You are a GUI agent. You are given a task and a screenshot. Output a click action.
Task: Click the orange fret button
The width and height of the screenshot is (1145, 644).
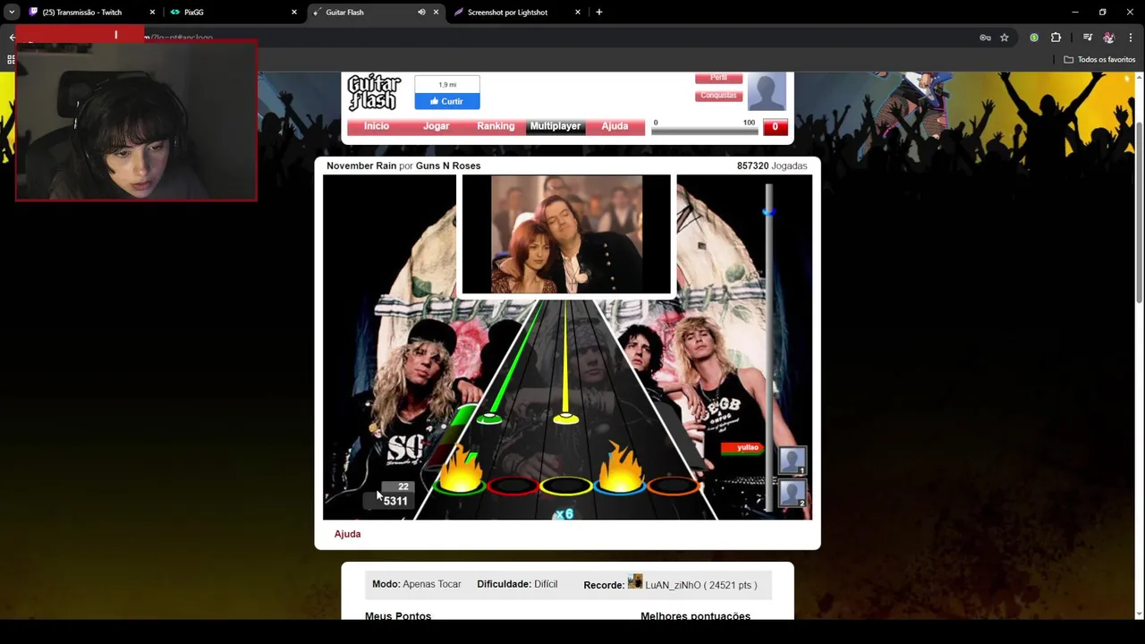(673, 486)
